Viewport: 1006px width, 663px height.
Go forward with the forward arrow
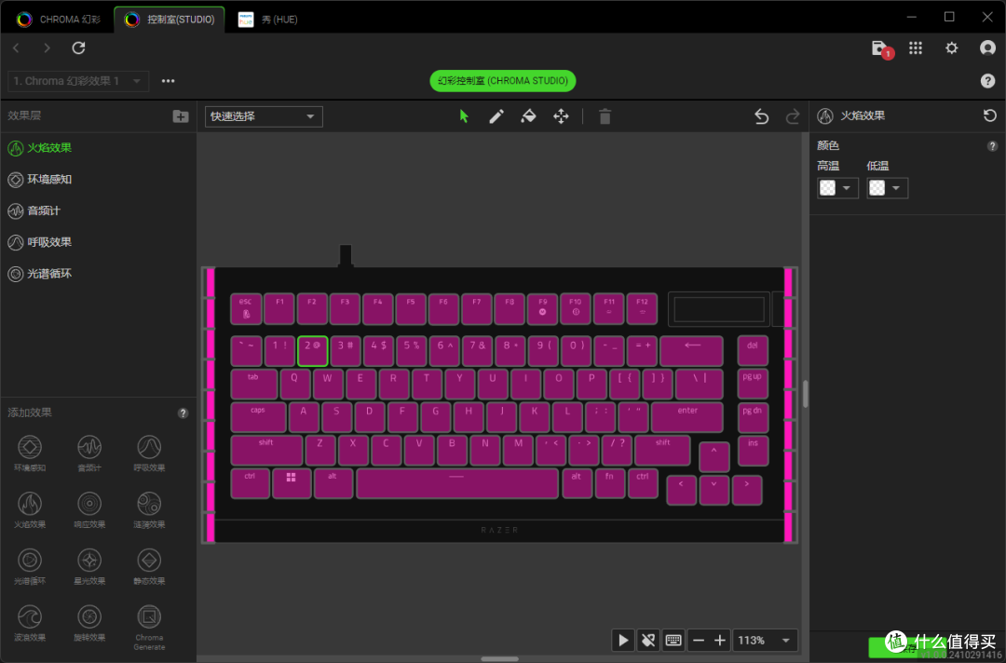point(47,48)
